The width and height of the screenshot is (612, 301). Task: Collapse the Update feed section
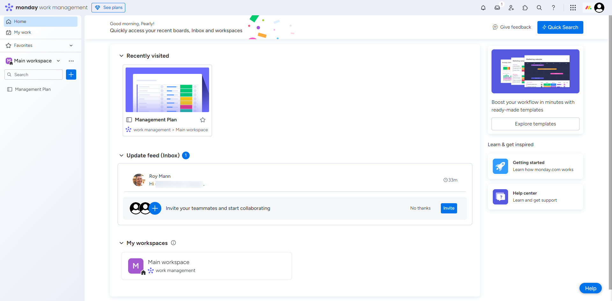(x=121, y=155)
